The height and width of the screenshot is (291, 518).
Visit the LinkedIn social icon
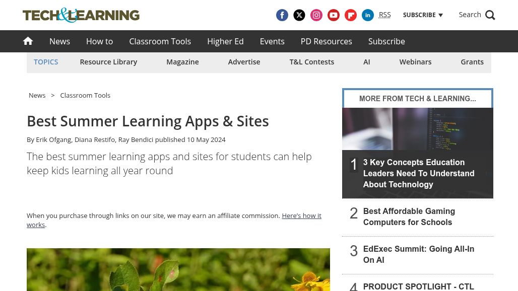click(368, 15)
